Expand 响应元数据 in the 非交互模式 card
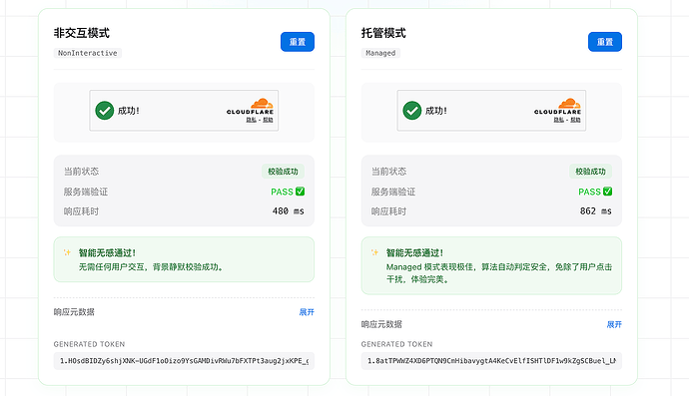 click(307, 312)
